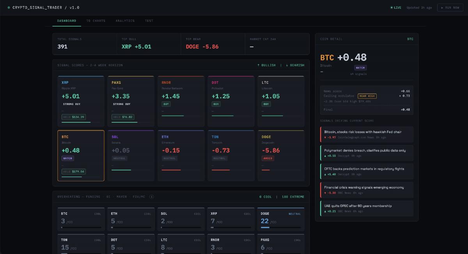
Task: Click the 'Updated 3h ago' timestamp
Action: [419, 7]
